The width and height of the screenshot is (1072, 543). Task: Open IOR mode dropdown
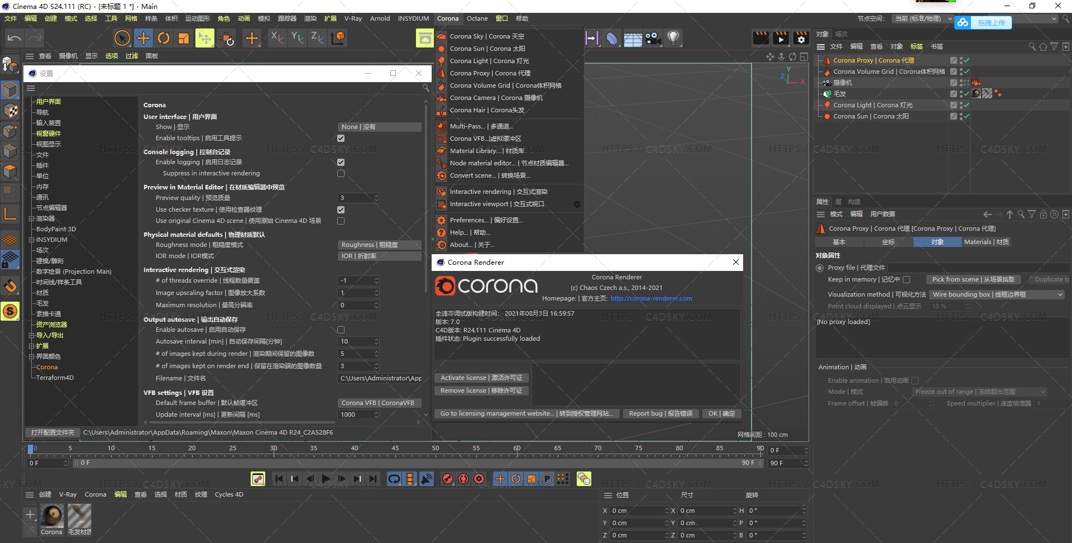pos(380,256)
